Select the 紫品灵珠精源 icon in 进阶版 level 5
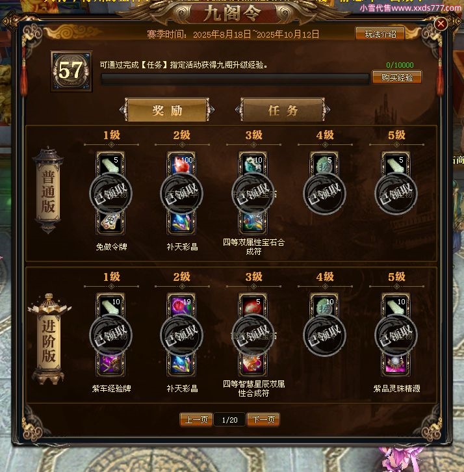The image size is (464, 472). tap(396, 364)
